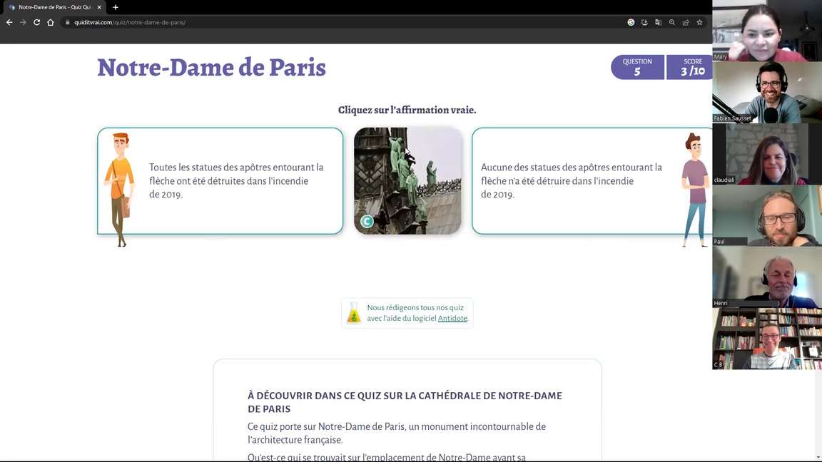Close the Notre-Dame de Paris tab
Screen dimensions: 822x462
pyautogui.click(x=99, y=7)
